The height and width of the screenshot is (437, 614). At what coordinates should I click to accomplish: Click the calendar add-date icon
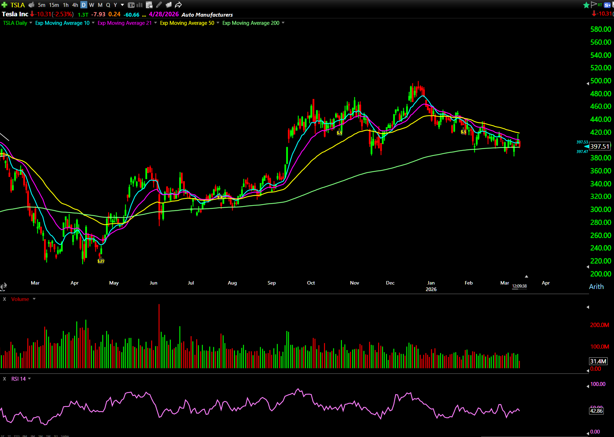pos(149,5)
